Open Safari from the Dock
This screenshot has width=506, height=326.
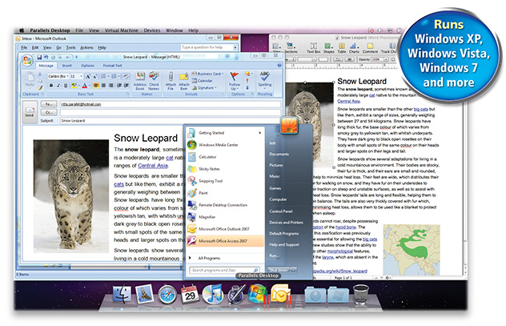[x=167, y=295]
